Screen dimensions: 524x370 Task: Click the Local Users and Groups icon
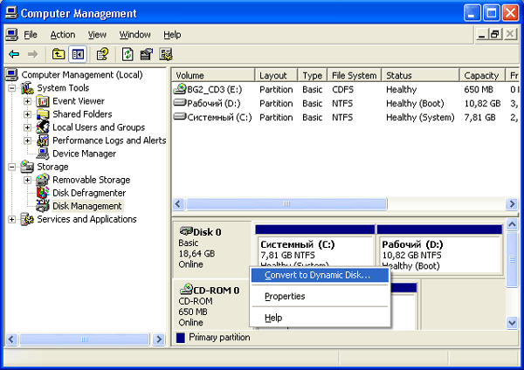pos(43,127)
